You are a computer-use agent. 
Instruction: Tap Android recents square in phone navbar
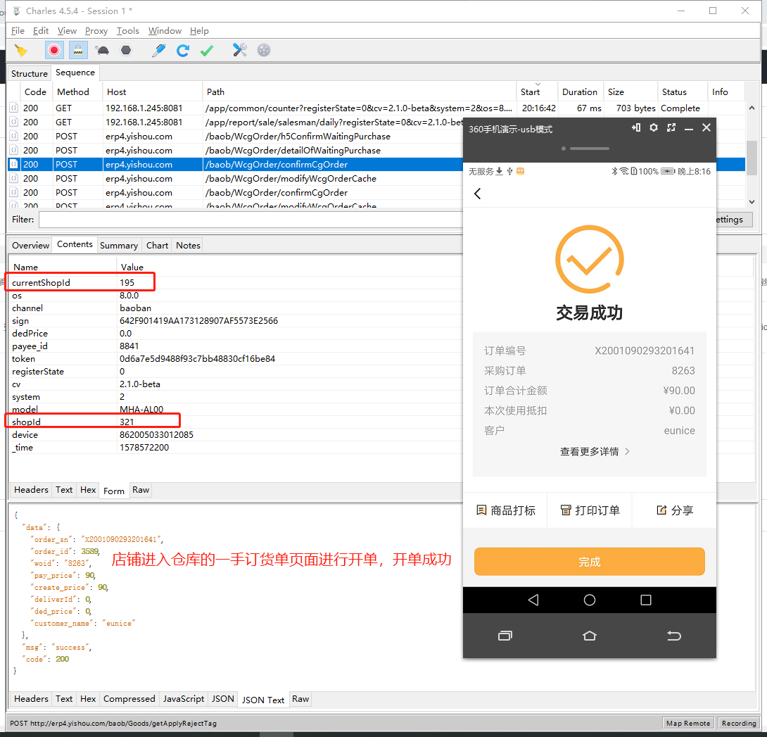[x=646, y=600]
